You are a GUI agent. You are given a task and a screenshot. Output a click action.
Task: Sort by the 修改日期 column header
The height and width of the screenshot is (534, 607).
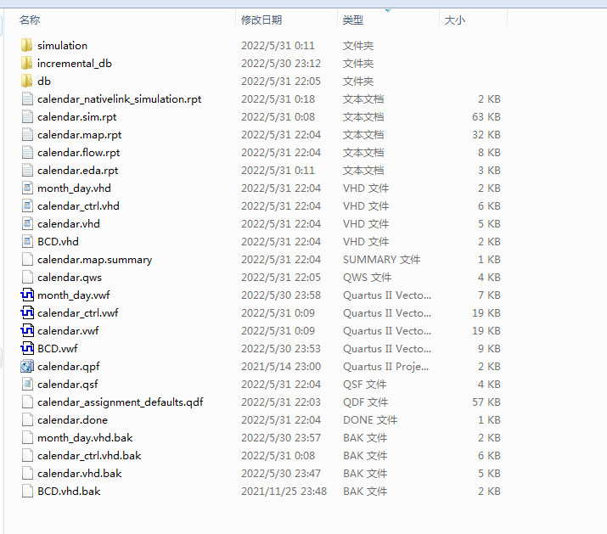[x=261, y=20]
